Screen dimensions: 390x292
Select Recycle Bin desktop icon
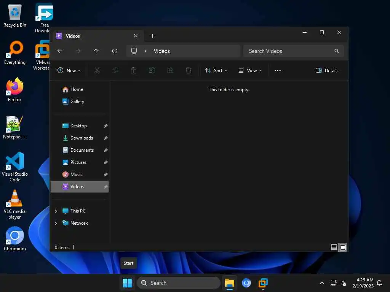[15, 16]
